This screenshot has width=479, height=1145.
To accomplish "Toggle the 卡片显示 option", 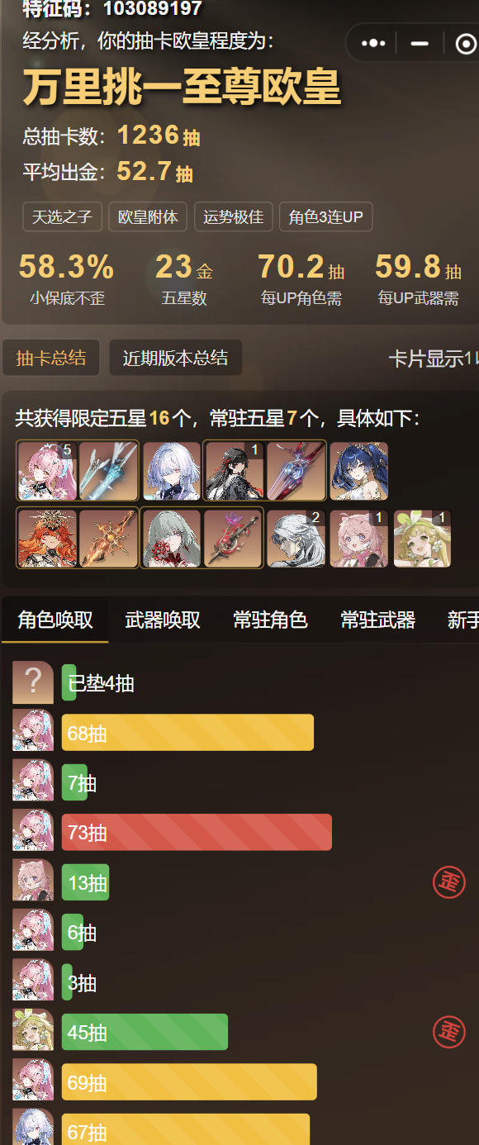I will pos(434,359).
